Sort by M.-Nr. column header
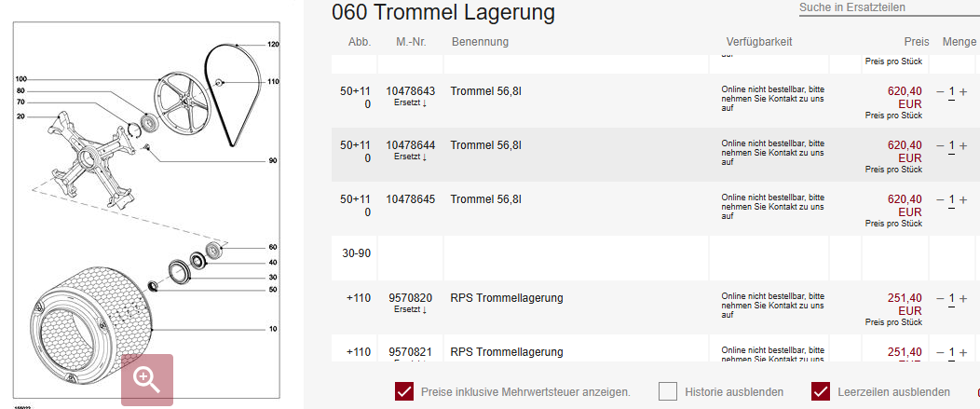This screenshot has height=409, width=980. [x=411, y=42]
